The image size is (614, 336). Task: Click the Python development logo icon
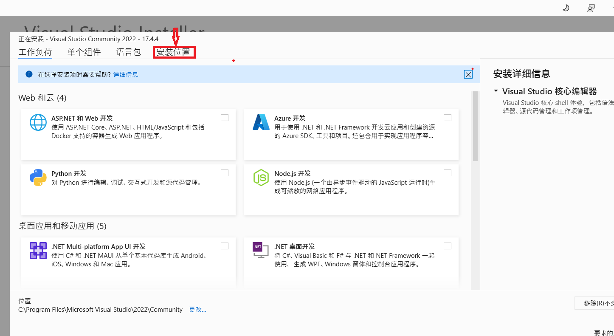pos(38,178)
